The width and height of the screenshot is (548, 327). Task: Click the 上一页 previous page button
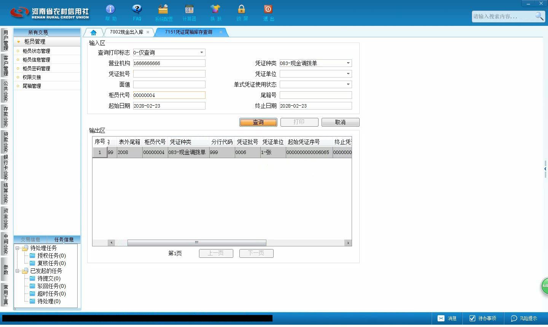(x=216, y=253)
